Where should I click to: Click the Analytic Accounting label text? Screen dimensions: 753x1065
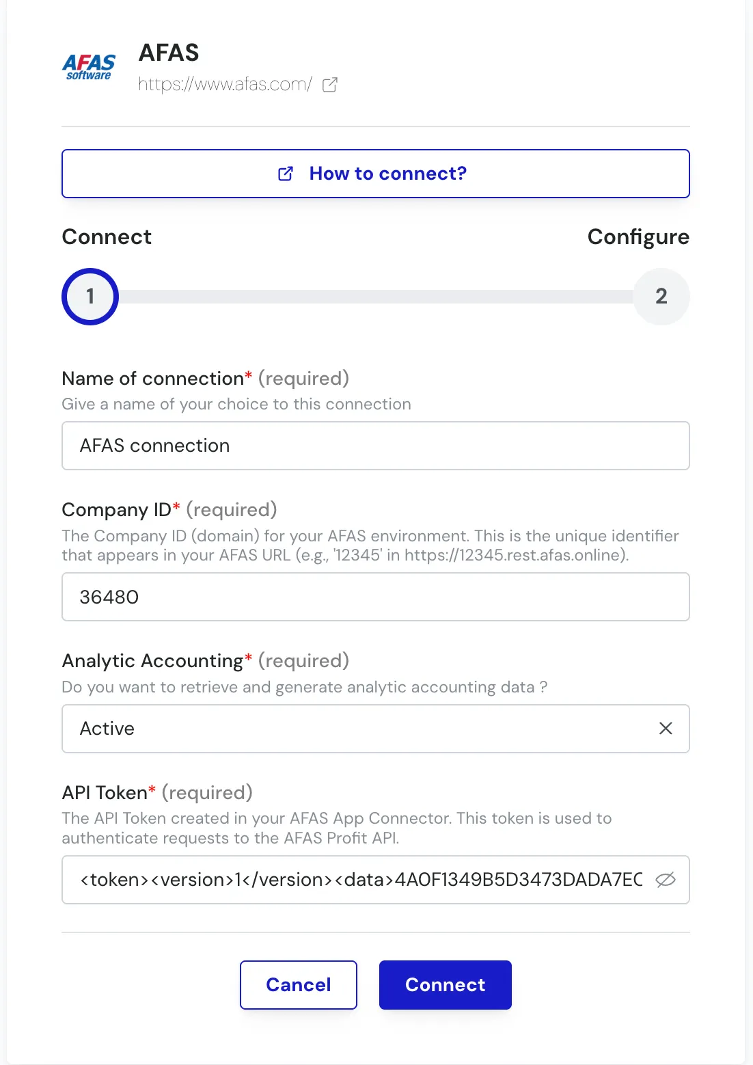click(x=152, y=661)
